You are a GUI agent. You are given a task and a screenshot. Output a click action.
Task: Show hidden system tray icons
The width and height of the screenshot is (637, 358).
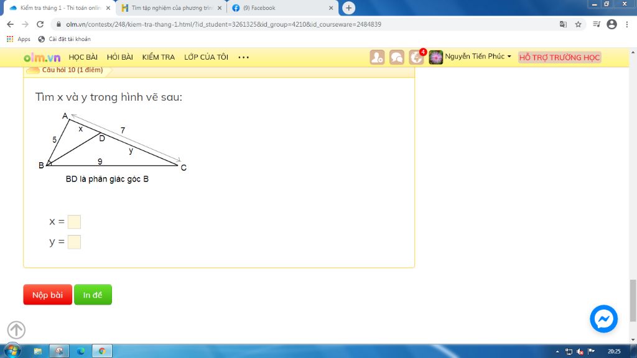tap(557, 352)
